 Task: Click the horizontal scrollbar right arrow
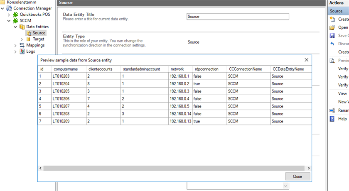pyautogui.click(x=308, y=168)
